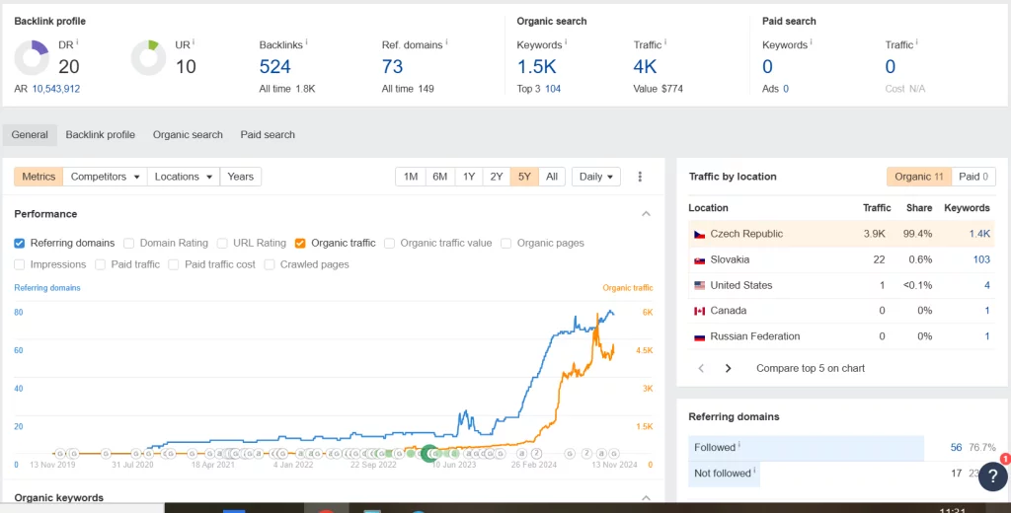Enable the Domain Rating checkbox
Viewport: 1011px width, 513px height.
(x=128, y=243)
